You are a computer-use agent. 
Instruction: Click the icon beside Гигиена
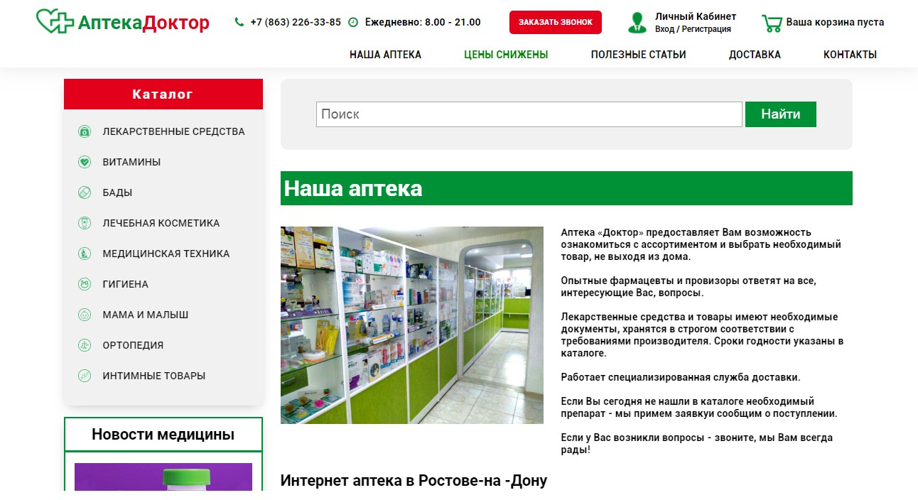[x=85, y=284]
